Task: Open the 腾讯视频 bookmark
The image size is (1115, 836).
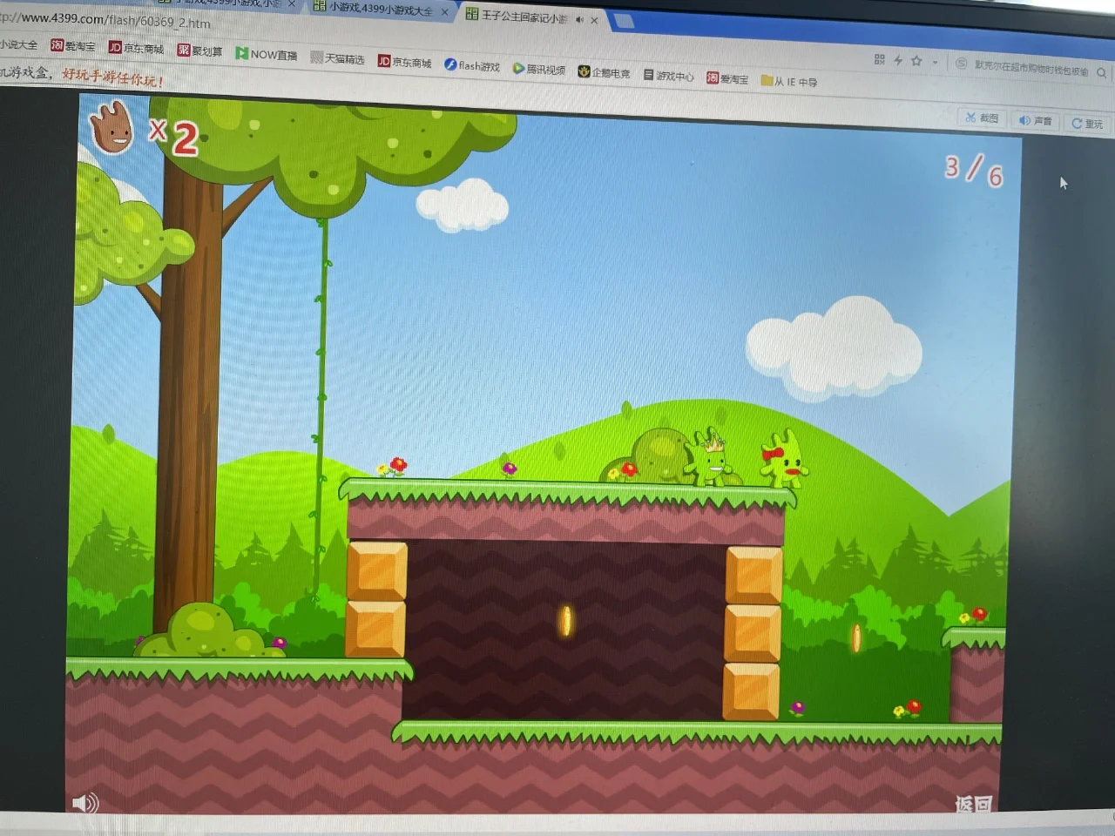Action: 539,69
